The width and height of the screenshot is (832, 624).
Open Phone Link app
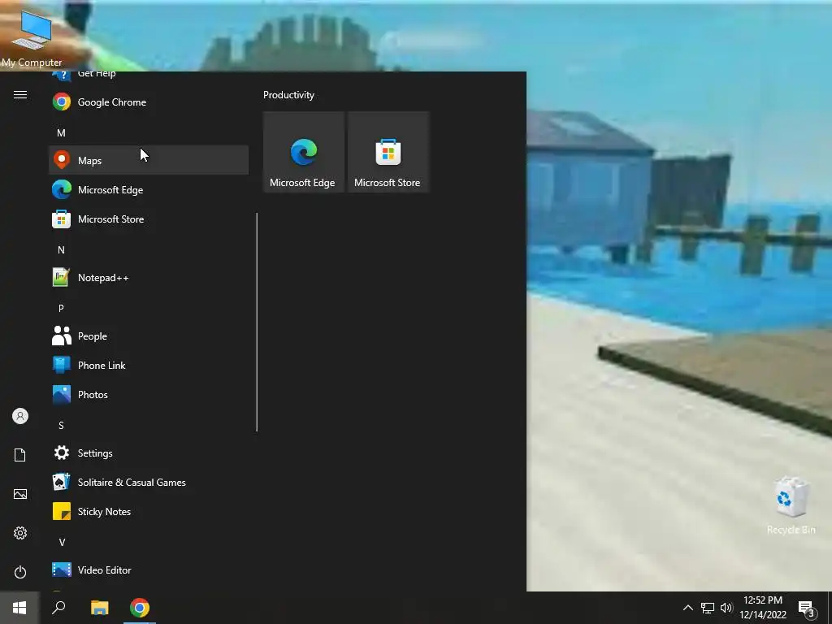point(149,365)
